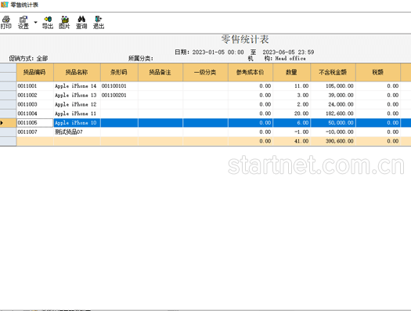Image resolution: width=411 pixels, height=311 pixels.
Task: Click the Apple iPhone 14 name cell
Action: point(77,86)
